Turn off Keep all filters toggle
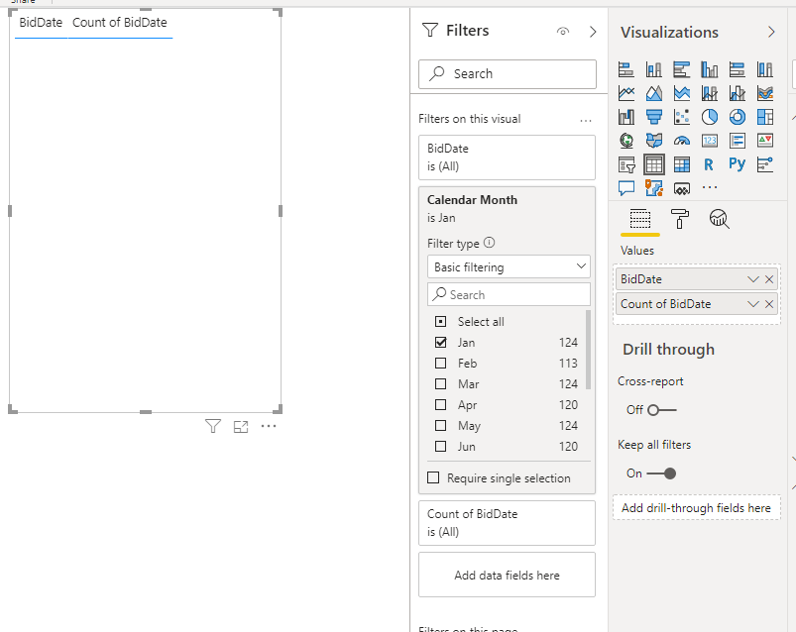796x632 pixels. (661, 474)
